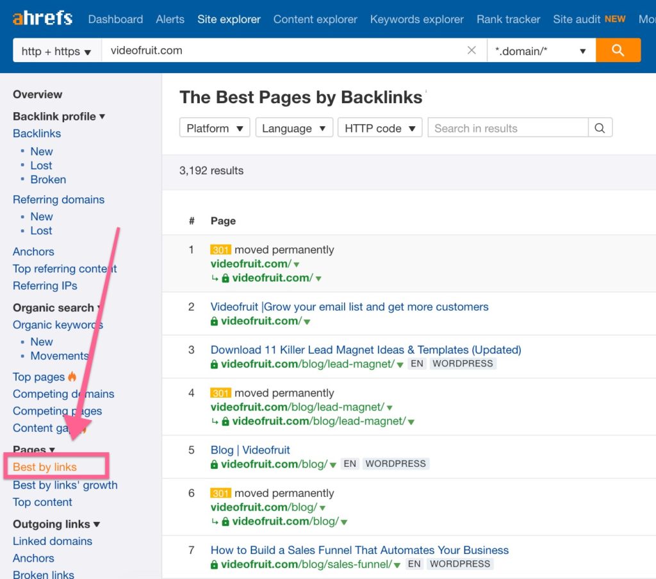Click the Search in results magnifier icon
The width and height of the screenshot is (656, 579).
click(x=600, y=128)
